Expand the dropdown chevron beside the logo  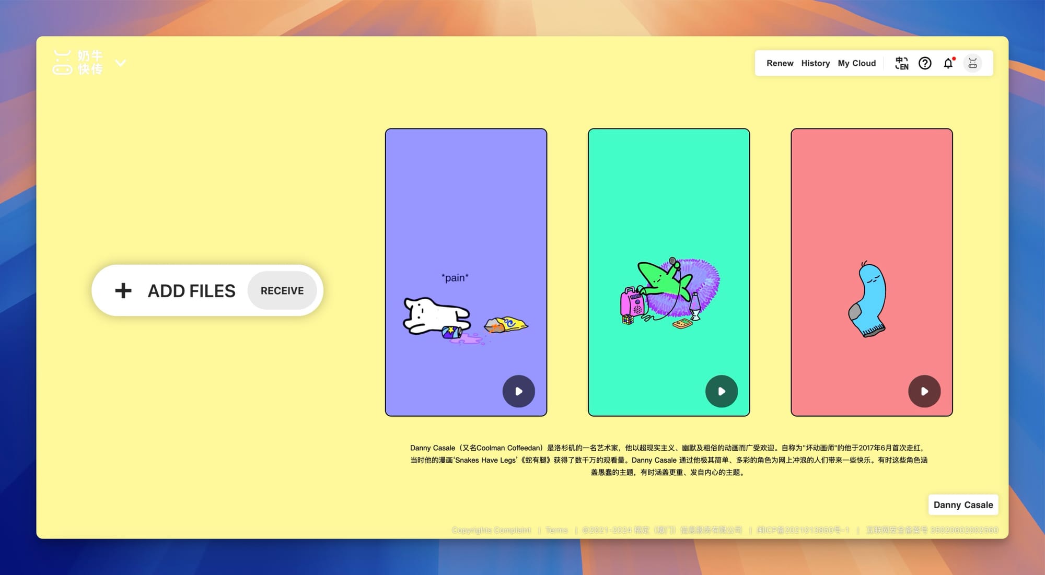[121, 63]
